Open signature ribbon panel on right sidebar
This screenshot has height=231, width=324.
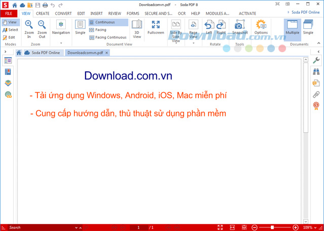pos(316,106)
